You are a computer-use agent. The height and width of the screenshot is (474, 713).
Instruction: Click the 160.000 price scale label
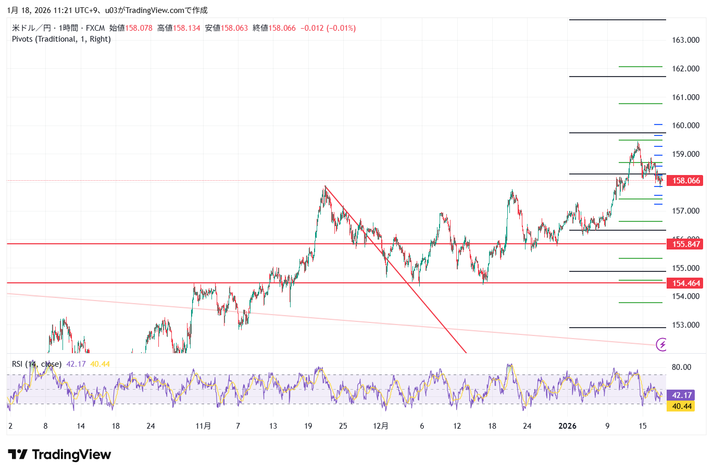(x=685, y=126)
